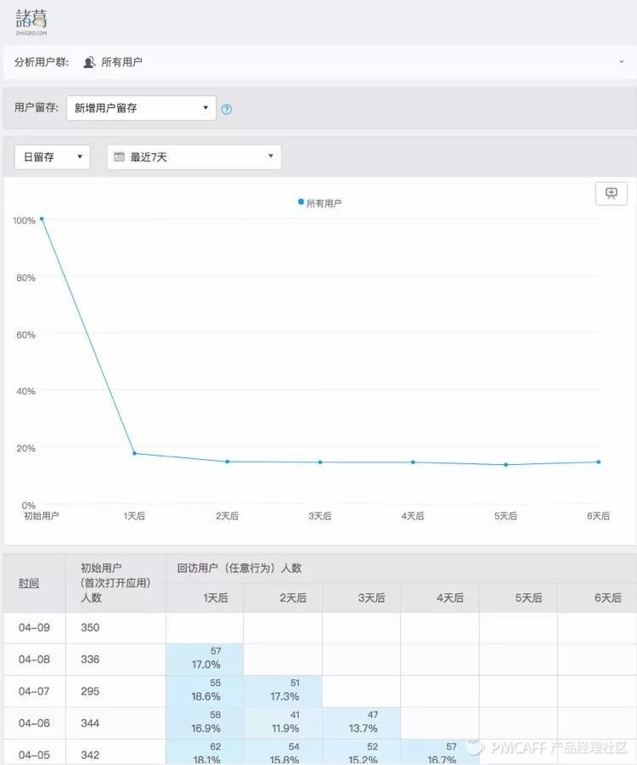Toggle the 所有用户 legend dot
This screenshot has width=637, height=765.
pos(301,202)
